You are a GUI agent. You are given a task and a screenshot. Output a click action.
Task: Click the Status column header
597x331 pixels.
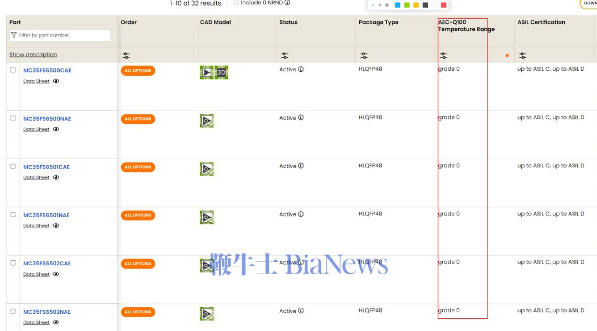pos(289,22)
